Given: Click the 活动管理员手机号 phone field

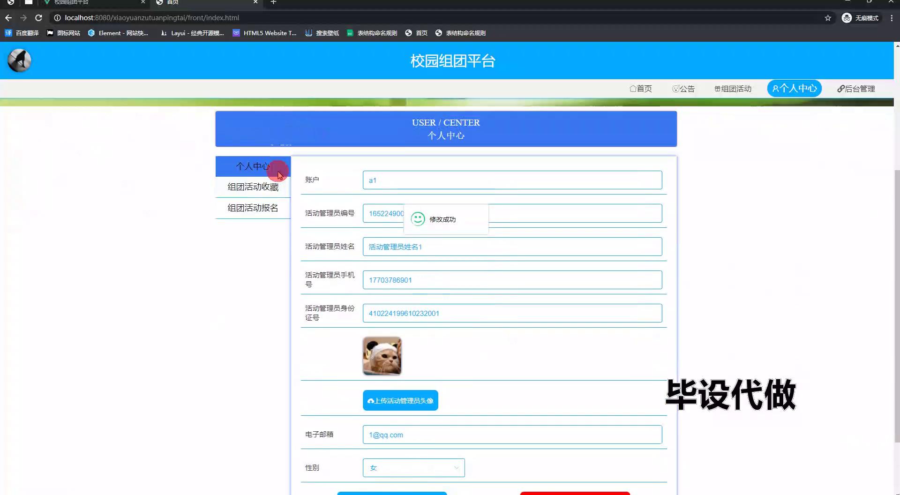Looking at the screenshot, I should [x=512, y=280].
